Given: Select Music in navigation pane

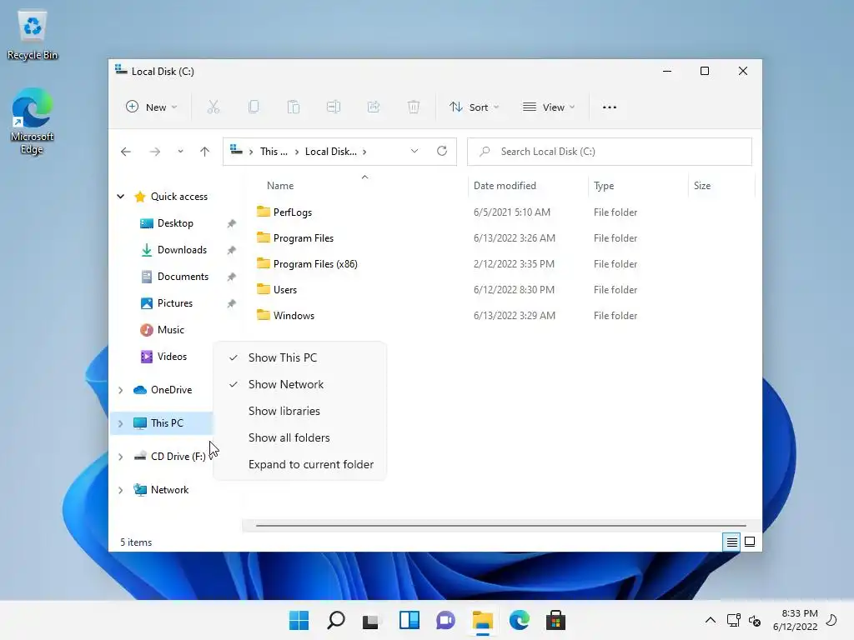Looking at the screenshot, I should coord(170,330).
